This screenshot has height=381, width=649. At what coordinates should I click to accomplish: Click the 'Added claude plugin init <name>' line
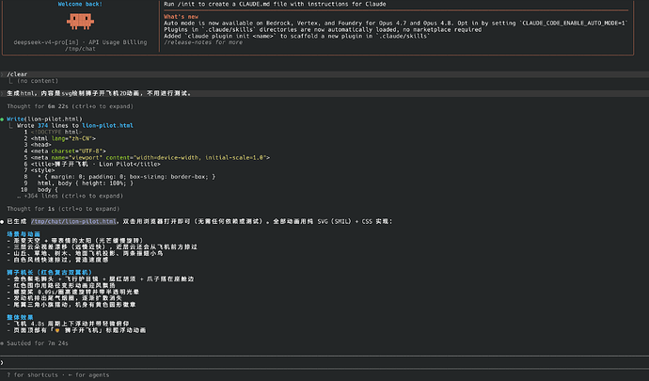click(x=297, y=36)
